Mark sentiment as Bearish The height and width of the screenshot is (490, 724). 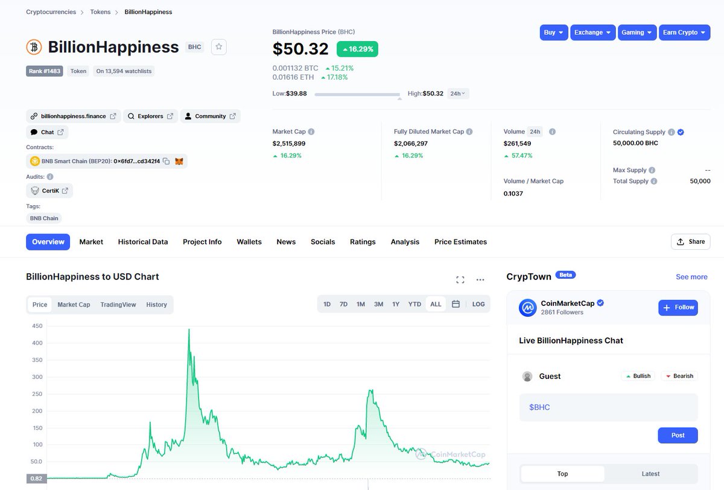tap(679, 376)
